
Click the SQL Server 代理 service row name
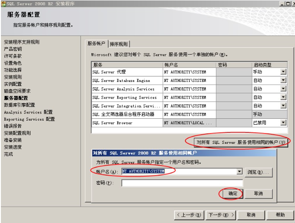pyautogui.click(x=109, y=72)
